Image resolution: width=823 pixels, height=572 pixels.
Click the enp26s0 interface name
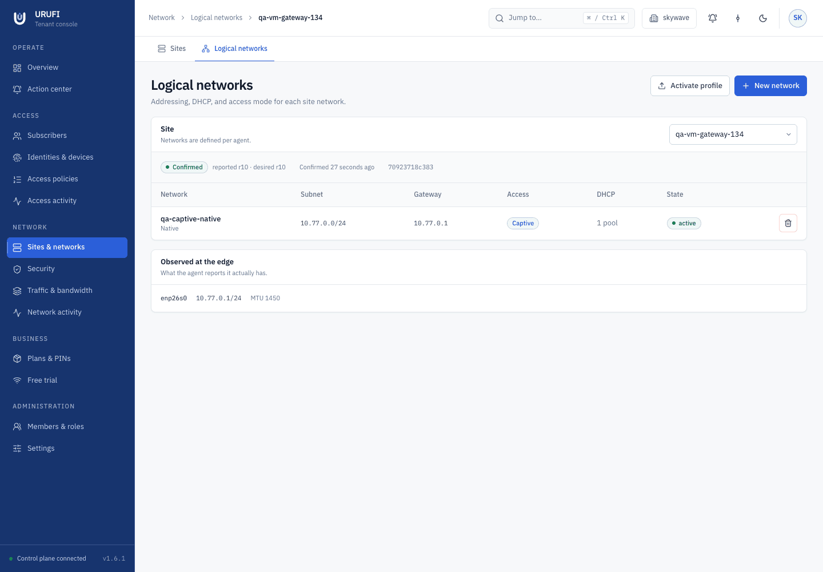(x=174, y=298)
